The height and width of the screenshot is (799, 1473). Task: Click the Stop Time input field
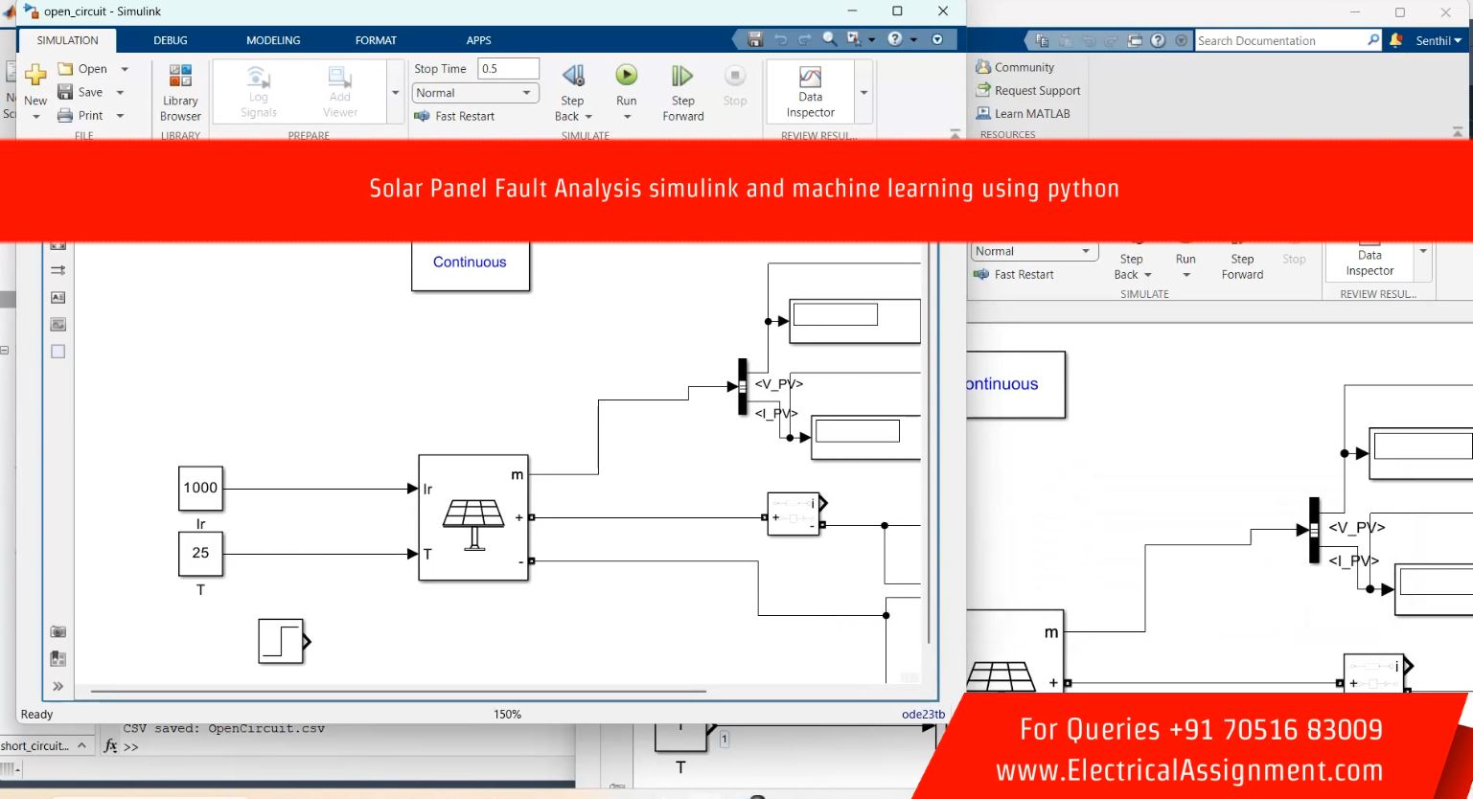click(x=508, y=69)
